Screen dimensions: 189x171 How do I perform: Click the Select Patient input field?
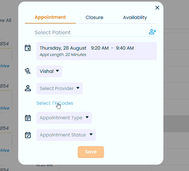click(x=90, y=32)
